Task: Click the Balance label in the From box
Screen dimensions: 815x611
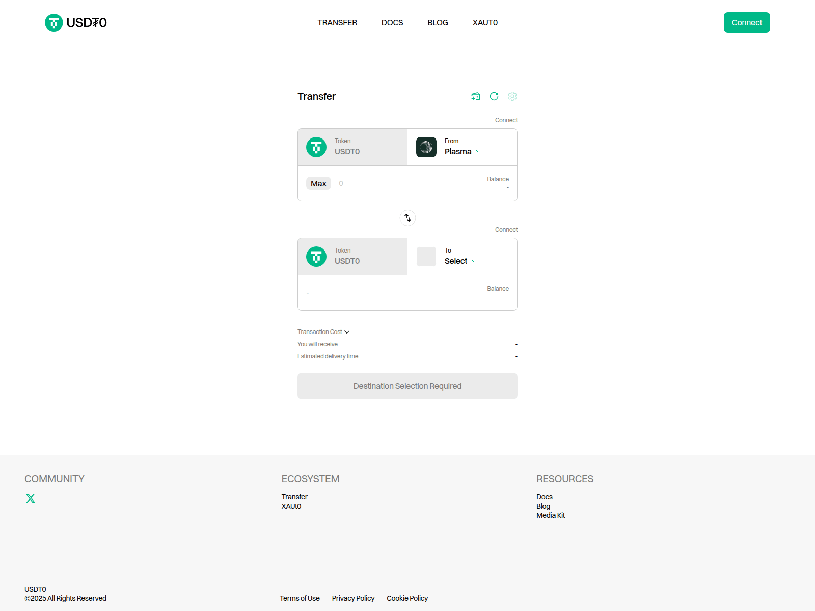Action: point(498,179)
